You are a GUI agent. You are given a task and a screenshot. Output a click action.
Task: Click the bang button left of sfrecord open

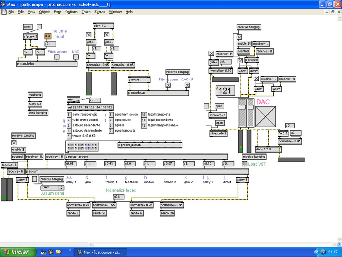click(206, 106)
